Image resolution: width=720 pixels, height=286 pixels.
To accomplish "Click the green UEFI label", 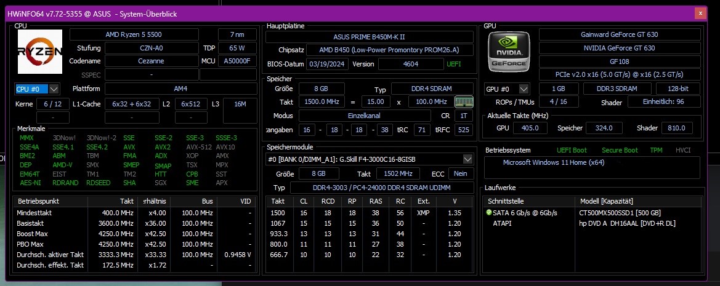I will (454, 64).
